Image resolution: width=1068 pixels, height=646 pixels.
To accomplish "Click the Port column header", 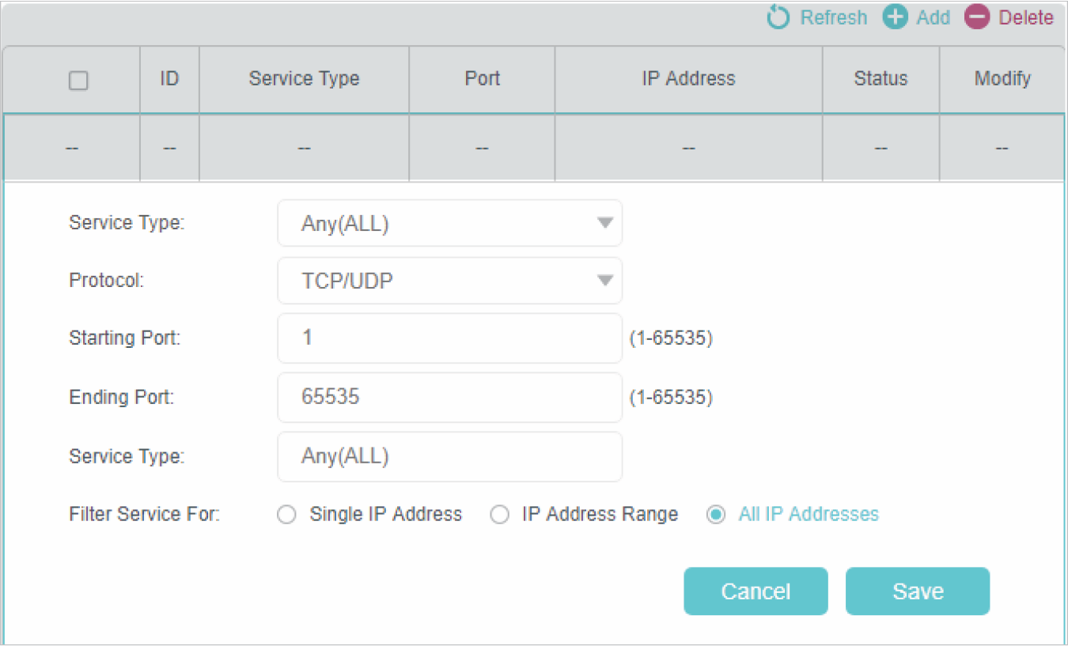I will pyautogui.click(x=482, y=79).
